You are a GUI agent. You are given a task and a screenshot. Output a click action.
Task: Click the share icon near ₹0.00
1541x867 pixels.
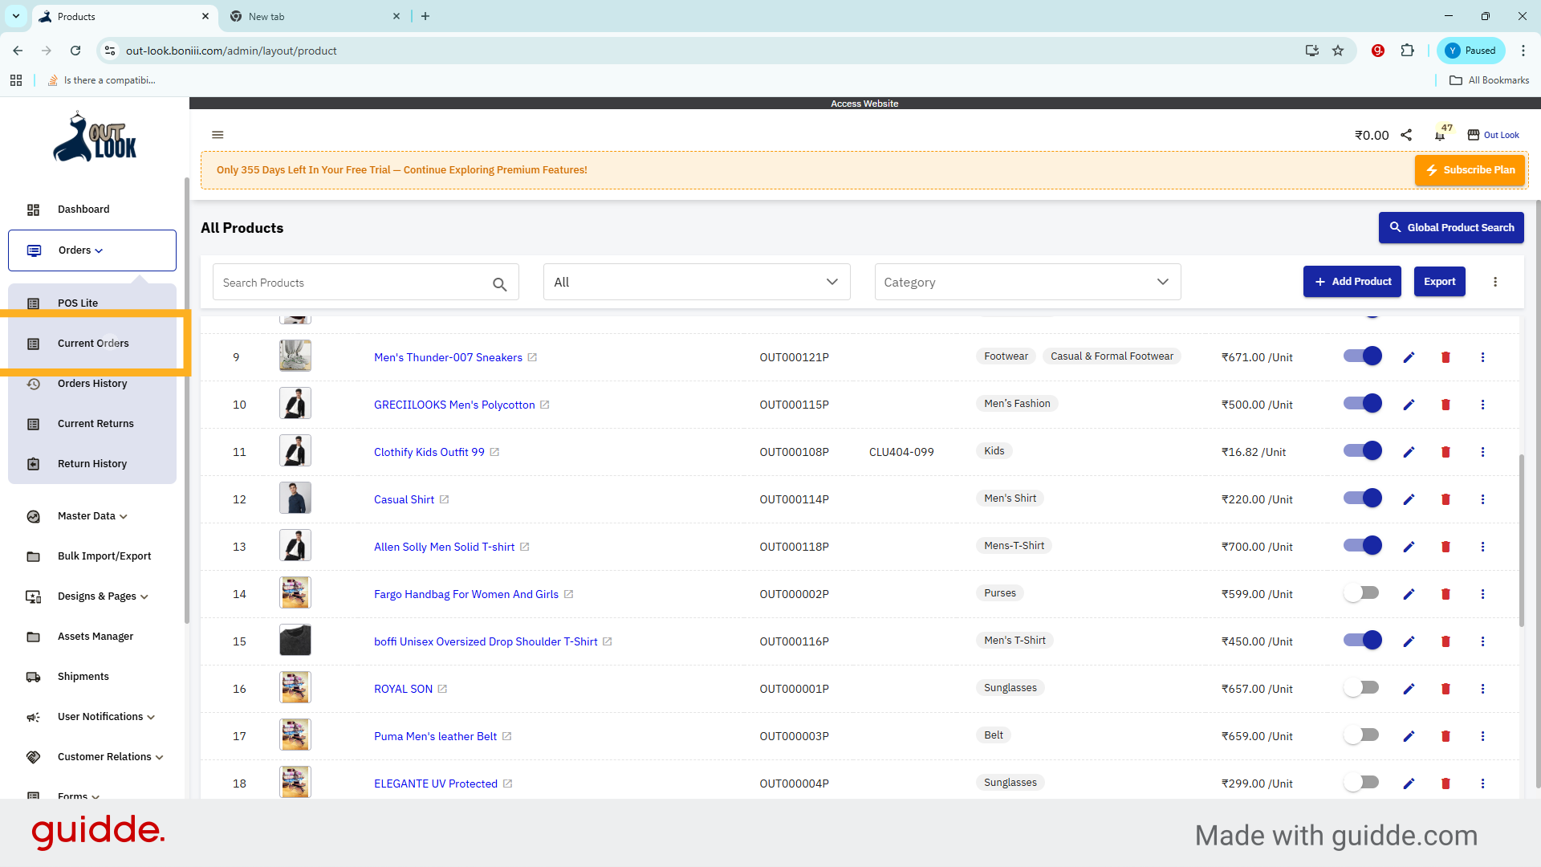coord(1406,135)
